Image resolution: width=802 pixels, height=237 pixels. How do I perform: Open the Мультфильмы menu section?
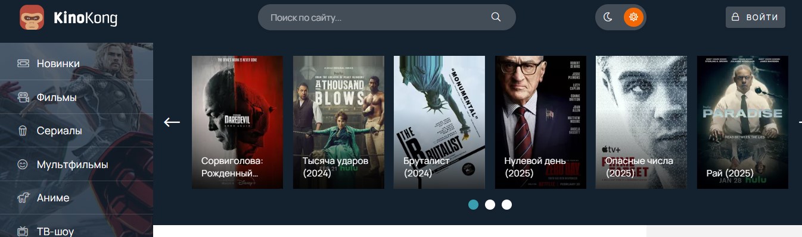[x=76, y=165]
